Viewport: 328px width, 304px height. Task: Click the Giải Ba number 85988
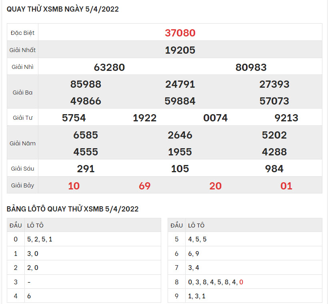pyautogui.click(x=86, y=84)
